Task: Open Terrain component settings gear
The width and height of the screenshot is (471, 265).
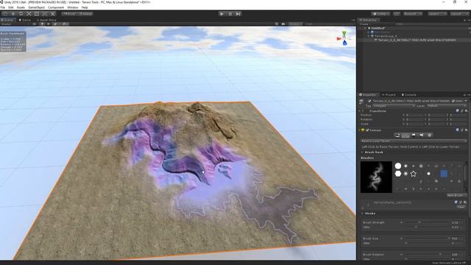Action: pyautogui.click(x=466, y=130)
